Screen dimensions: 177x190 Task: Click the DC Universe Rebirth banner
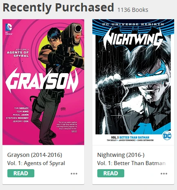pyautogui.click(x=133, y=24)
